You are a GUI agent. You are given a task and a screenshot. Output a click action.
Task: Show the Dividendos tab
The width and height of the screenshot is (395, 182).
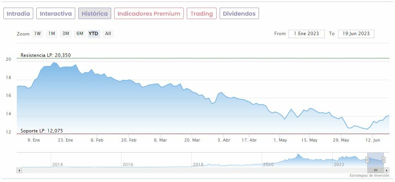click(239, 13)
